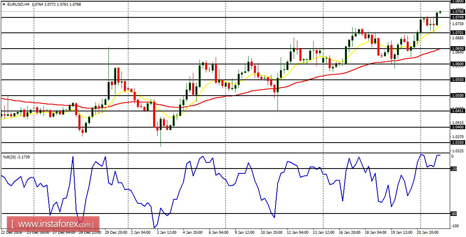Click the 22 Dec 2016 axis timestamp
466x237 pixels.
(x=11, y=233)
